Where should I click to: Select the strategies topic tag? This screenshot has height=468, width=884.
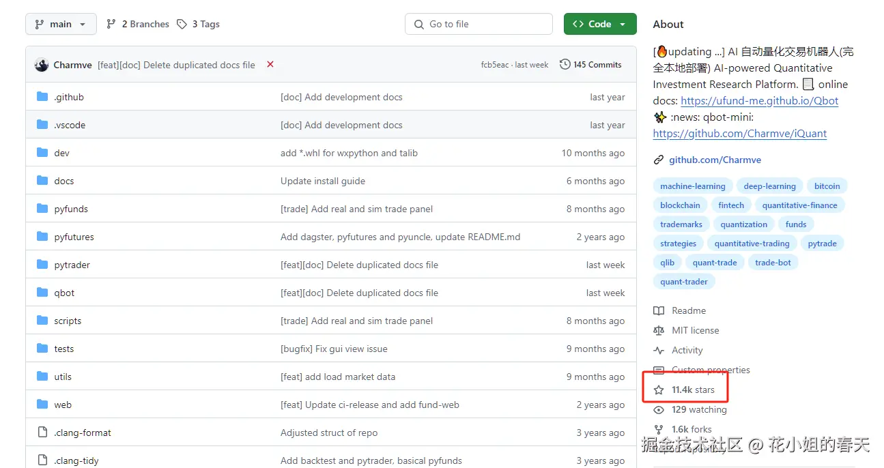[x=679, y=244]
